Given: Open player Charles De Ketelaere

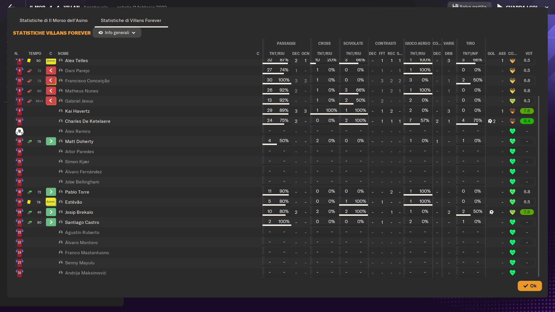Looking at the screenshot, I should [88, 121].
